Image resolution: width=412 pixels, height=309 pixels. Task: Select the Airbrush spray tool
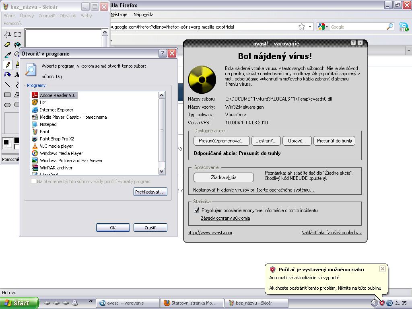pyautogui.click(x=7, y=74)
